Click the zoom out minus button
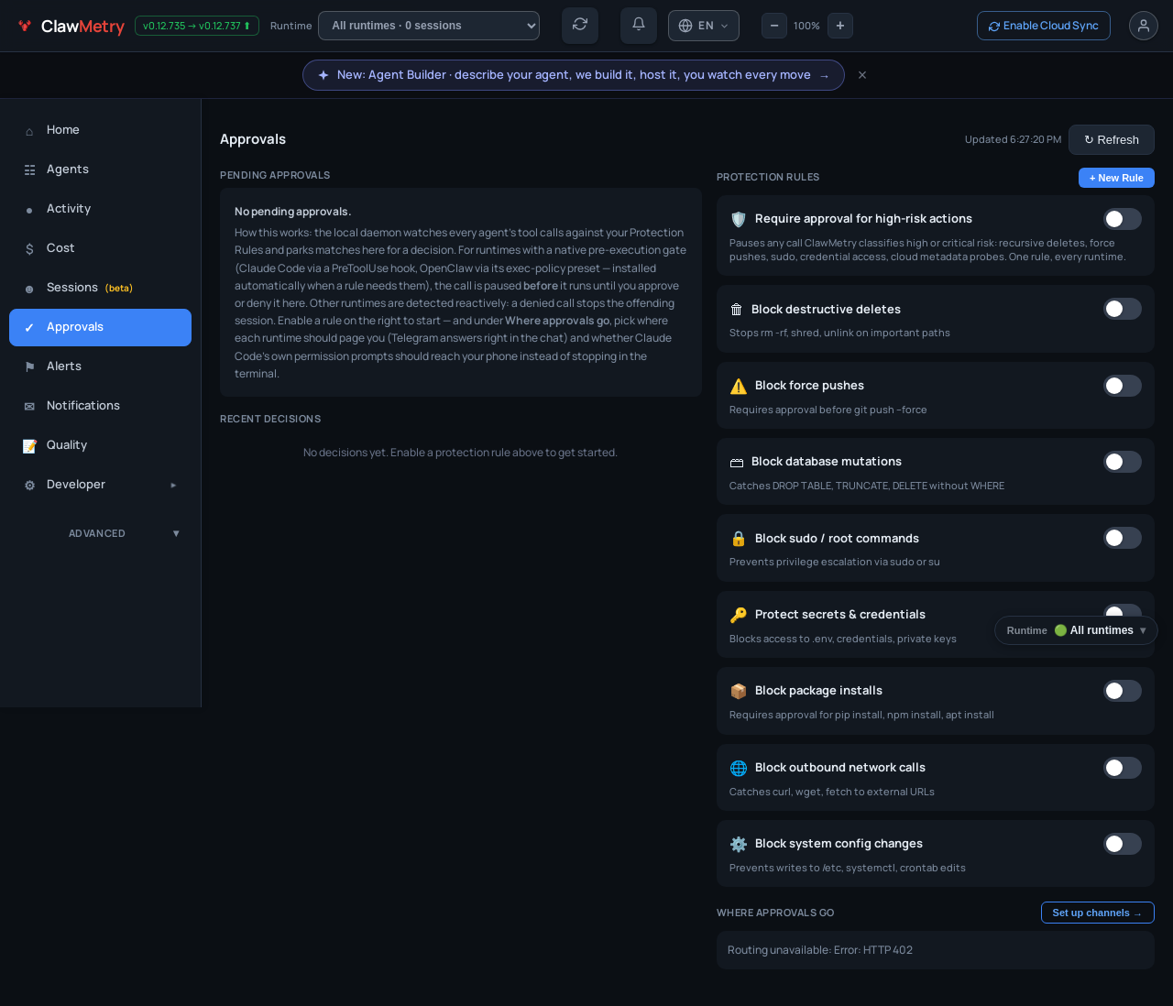The width and height of the screenshot is (1173, 1006). pos(774,26)
